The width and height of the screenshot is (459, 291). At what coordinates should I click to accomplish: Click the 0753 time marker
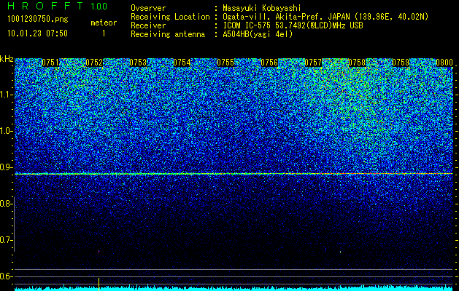pos(138,63)
